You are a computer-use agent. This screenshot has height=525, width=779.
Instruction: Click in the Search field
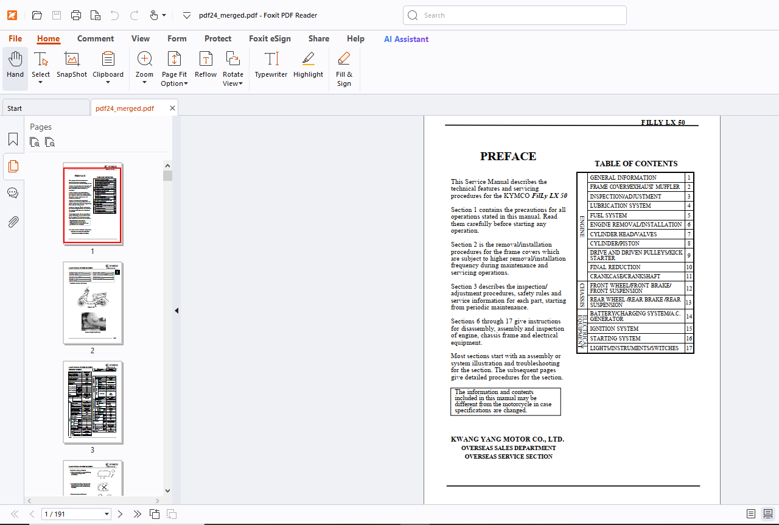(x=514, y=15)
